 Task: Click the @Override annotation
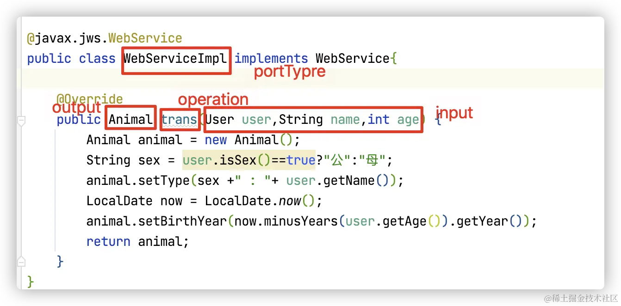(x=90, y=99)
